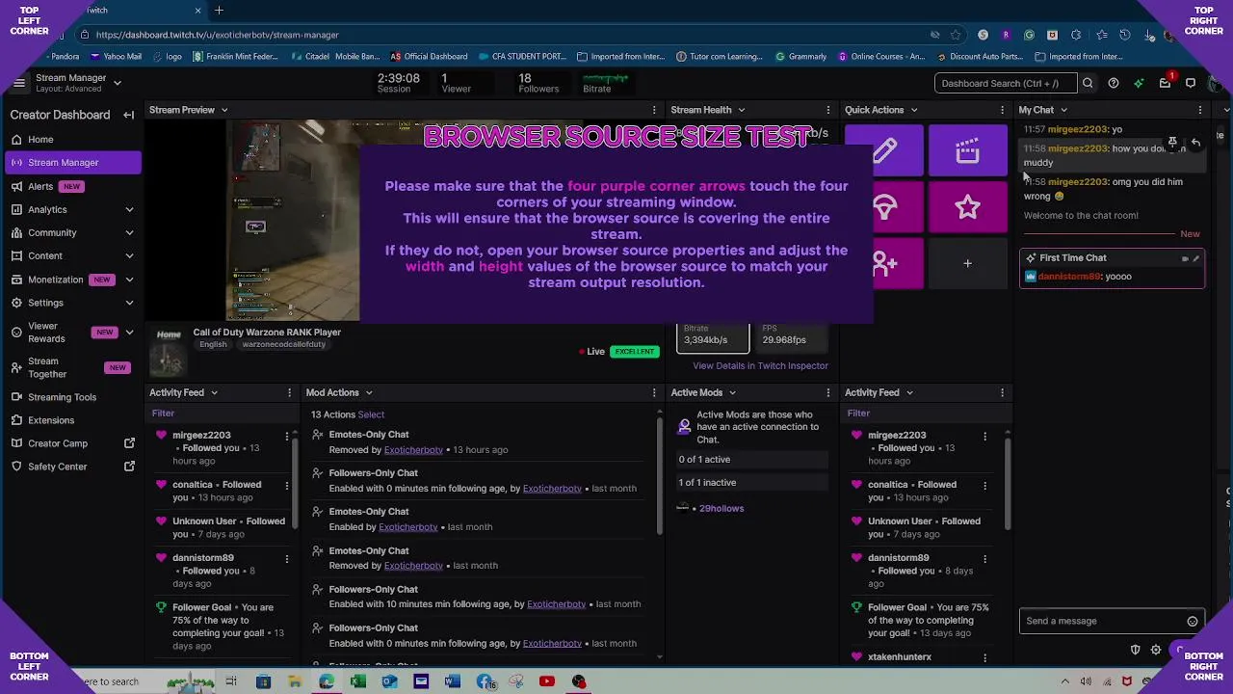The image size is (1233, 694).
Task: Expand the Stream Preview panel dropdown
Action: pyautogui.click(x=224, y=110)
